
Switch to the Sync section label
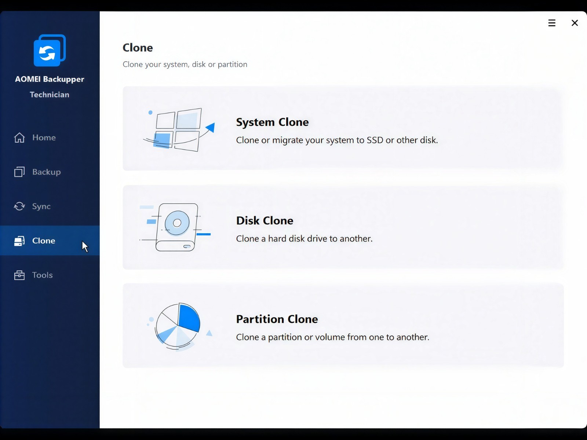point(41,206)
